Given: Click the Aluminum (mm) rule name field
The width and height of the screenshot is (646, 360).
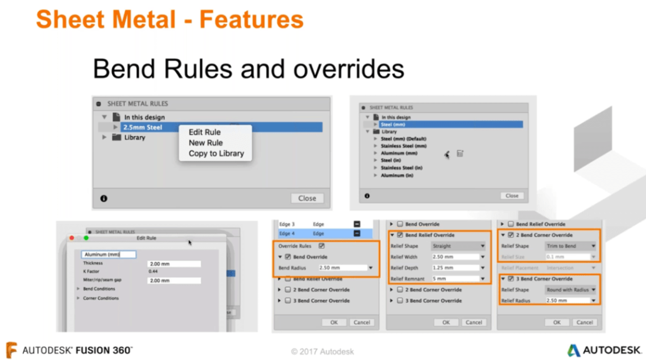Looking at the screenshot, I should pos(108,254).
